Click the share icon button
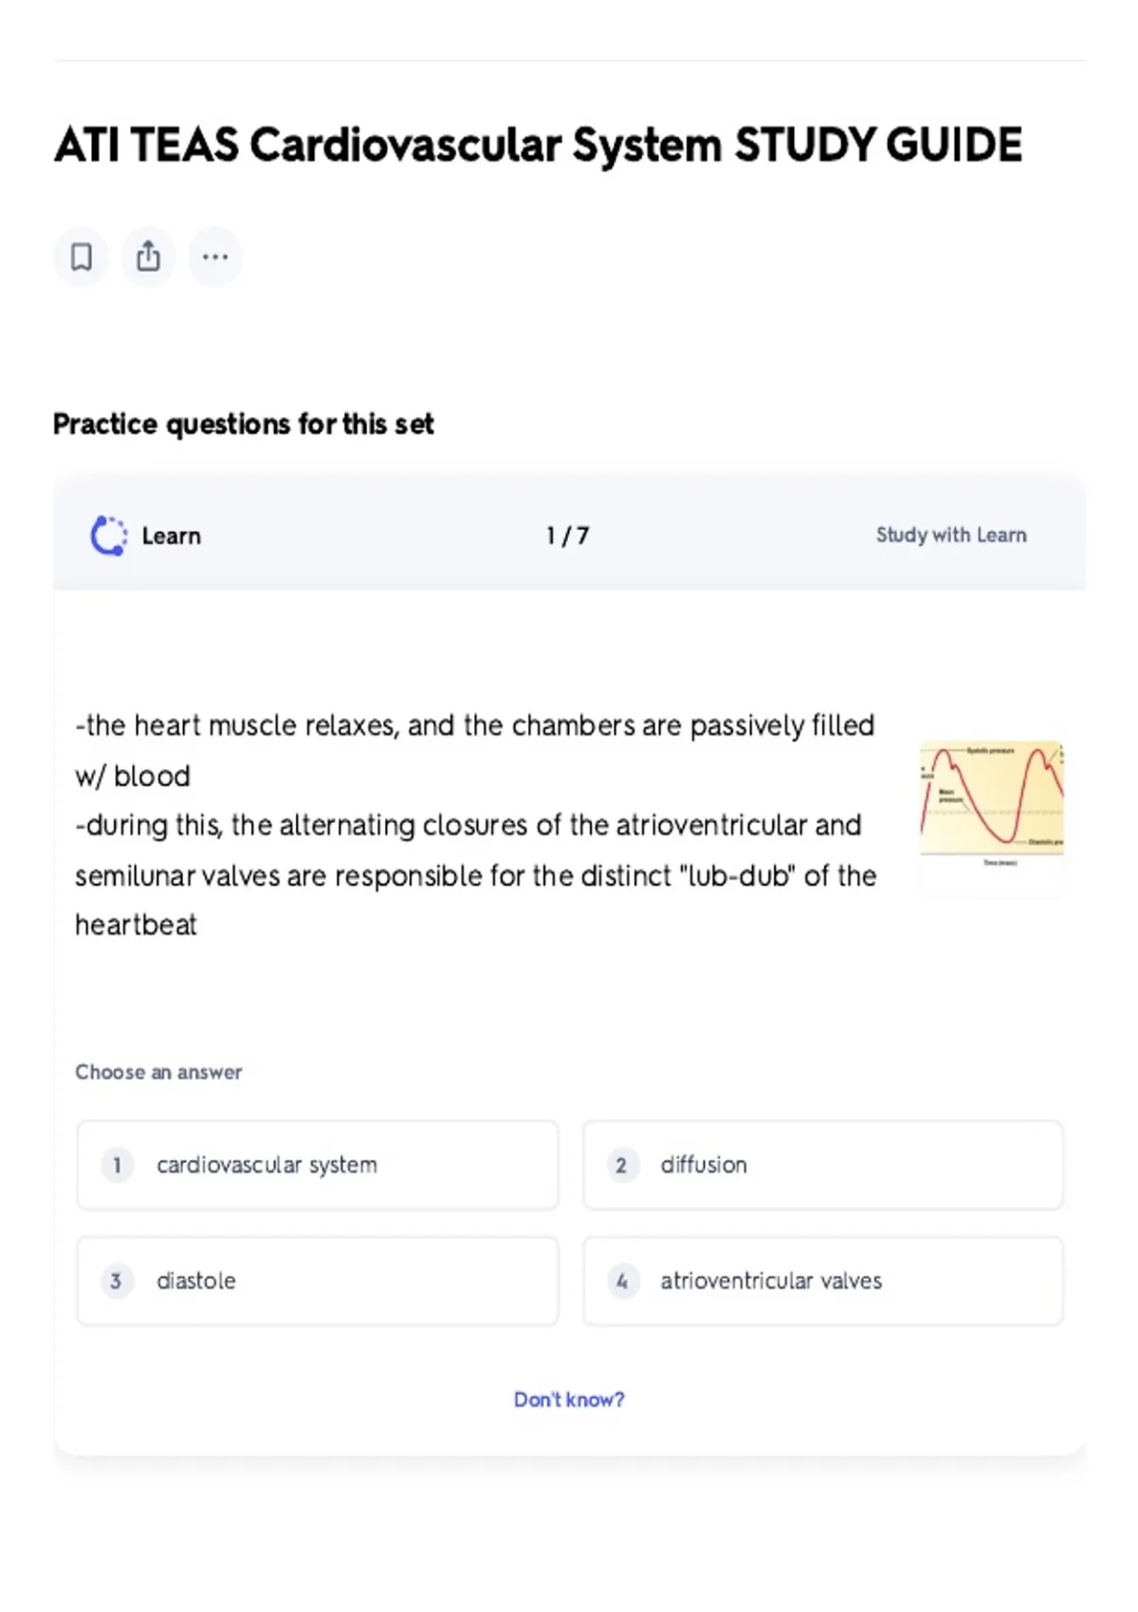The image size is (1138, 1612). point(148,256)
